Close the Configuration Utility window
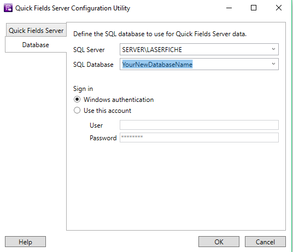This screenshot has width=293, height=252. click(279, 8)
